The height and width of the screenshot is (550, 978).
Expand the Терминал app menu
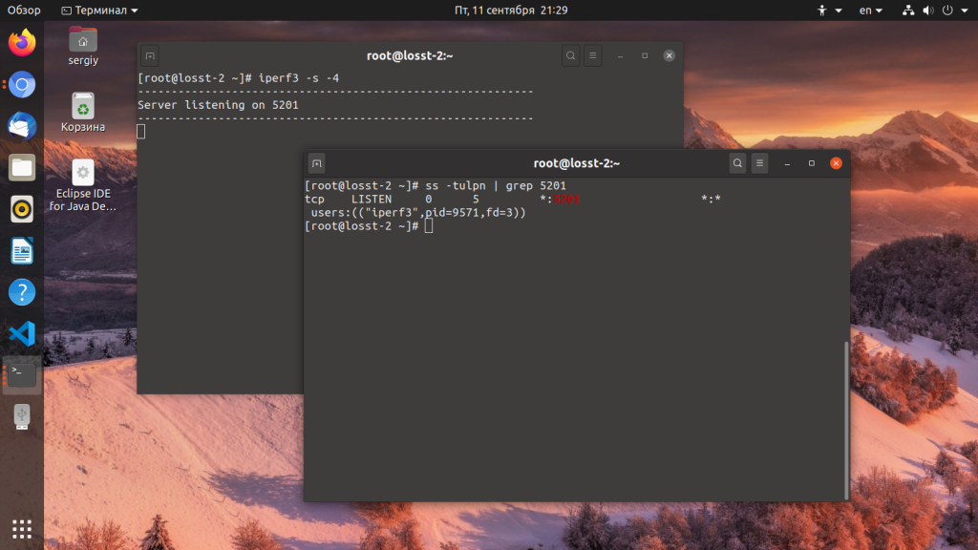(99, 11)
